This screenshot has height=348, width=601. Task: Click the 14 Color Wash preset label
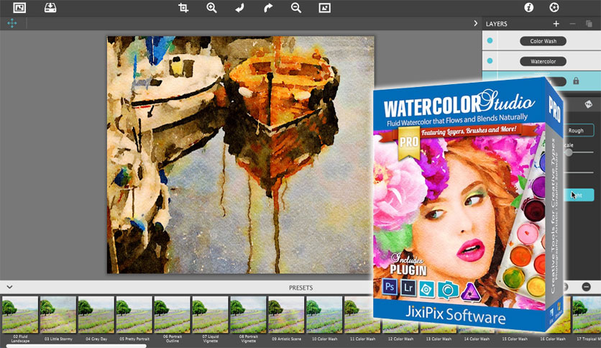click(x=477, y=339)
